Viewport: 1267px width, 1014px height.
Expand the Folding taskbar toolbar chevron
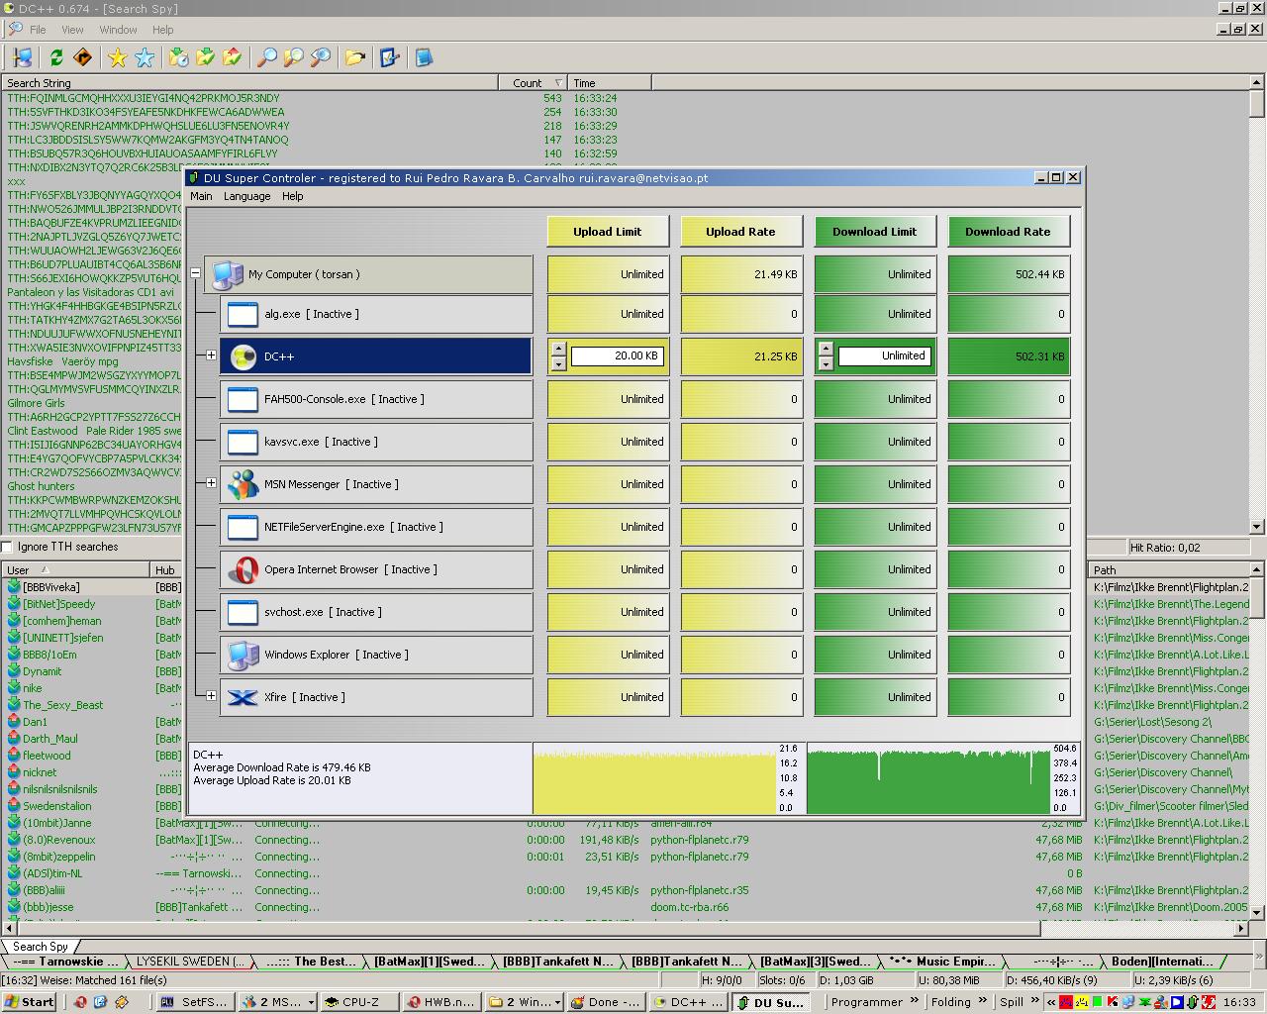pos(983,1001)
